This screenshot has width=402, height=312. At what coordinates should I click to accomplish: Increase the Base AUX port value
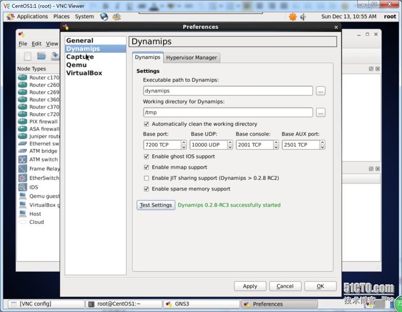click(322, 143)
